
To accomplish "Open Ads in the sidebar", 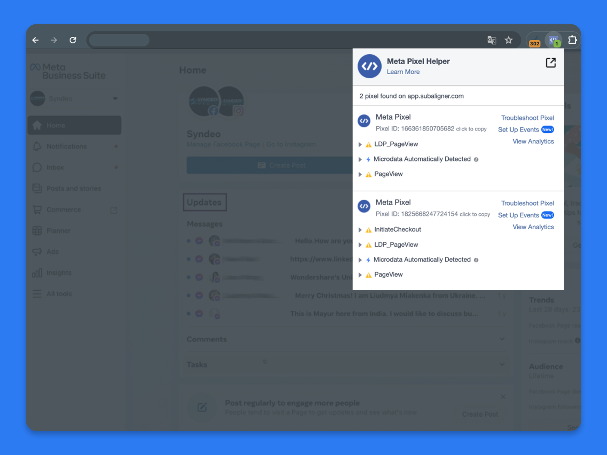I will (74, 252).
